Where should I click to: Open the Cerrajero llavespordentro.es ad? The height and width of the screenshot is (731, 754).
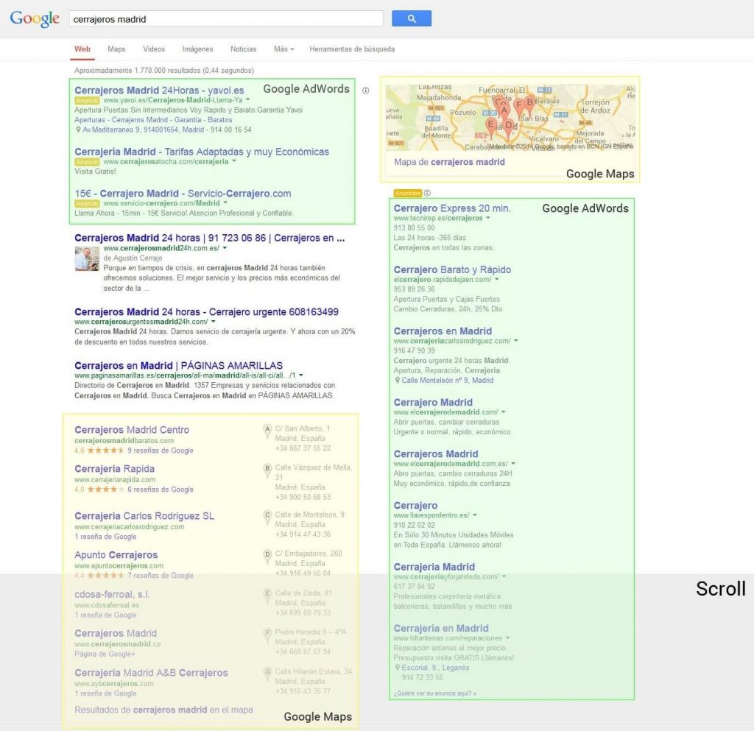[x=415, y=505]
